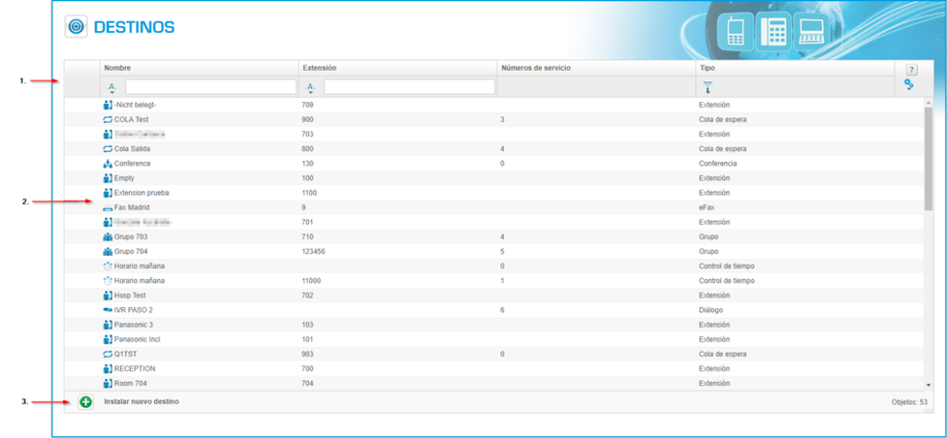947x438 pixels.
Task: Click the mobile phone header icon
Action: tap(735, 30)
